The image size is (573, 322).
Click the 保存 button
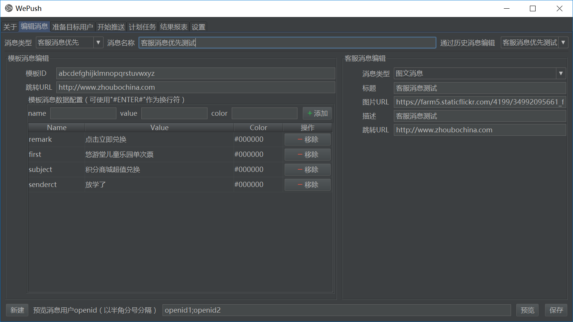point(556,310)
